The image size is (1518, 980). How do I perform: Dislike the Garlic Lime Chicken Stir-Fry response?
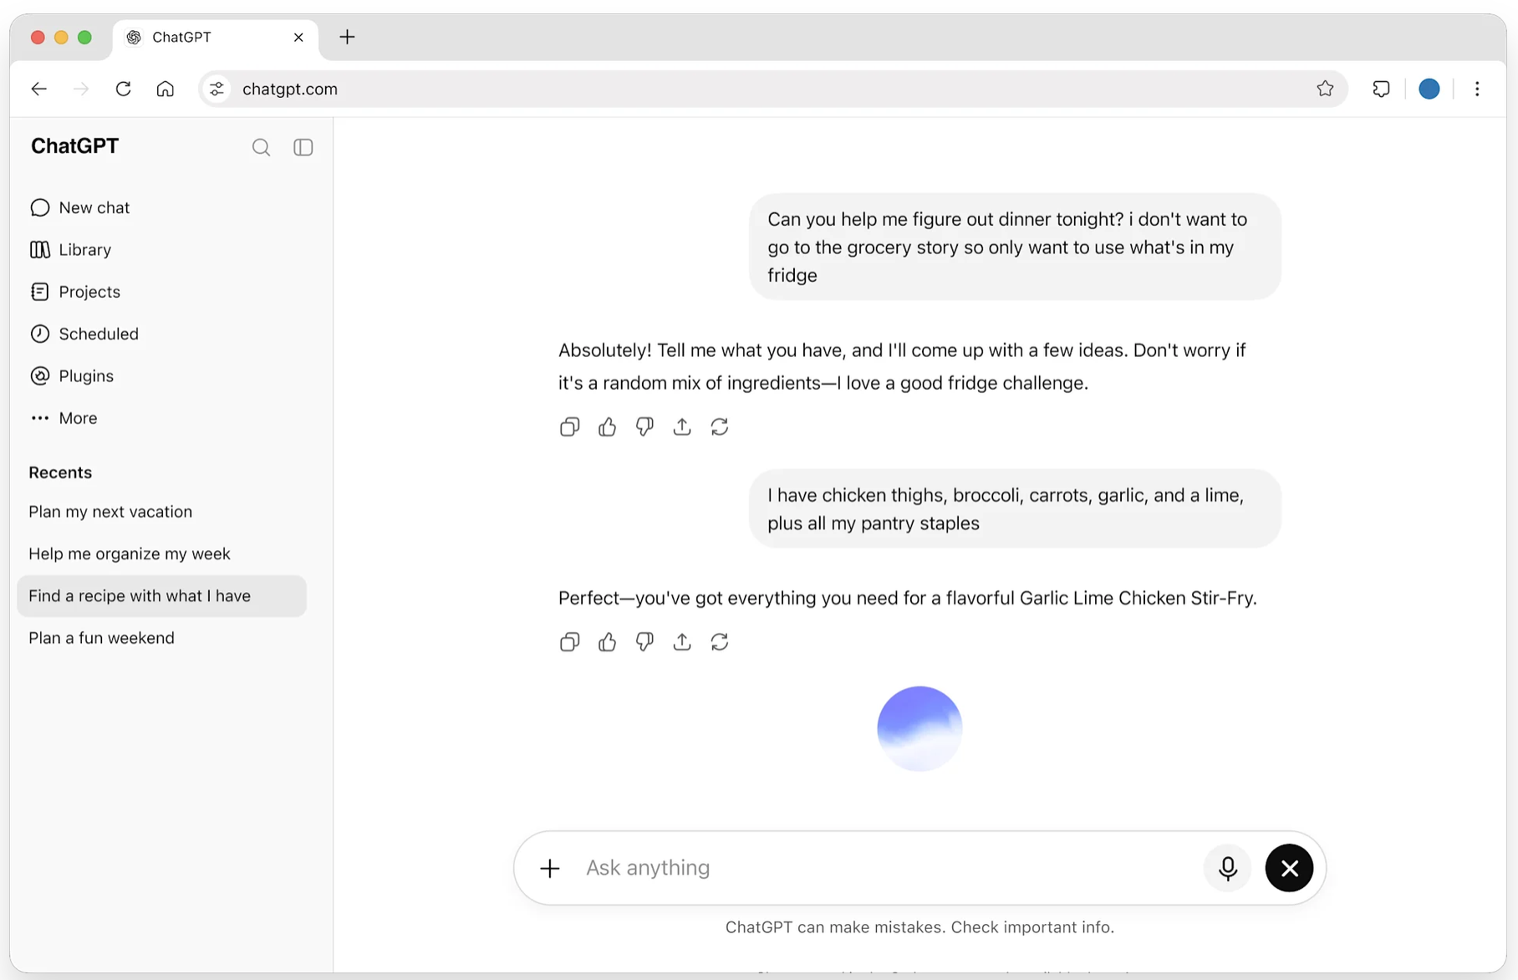point(644,642)
